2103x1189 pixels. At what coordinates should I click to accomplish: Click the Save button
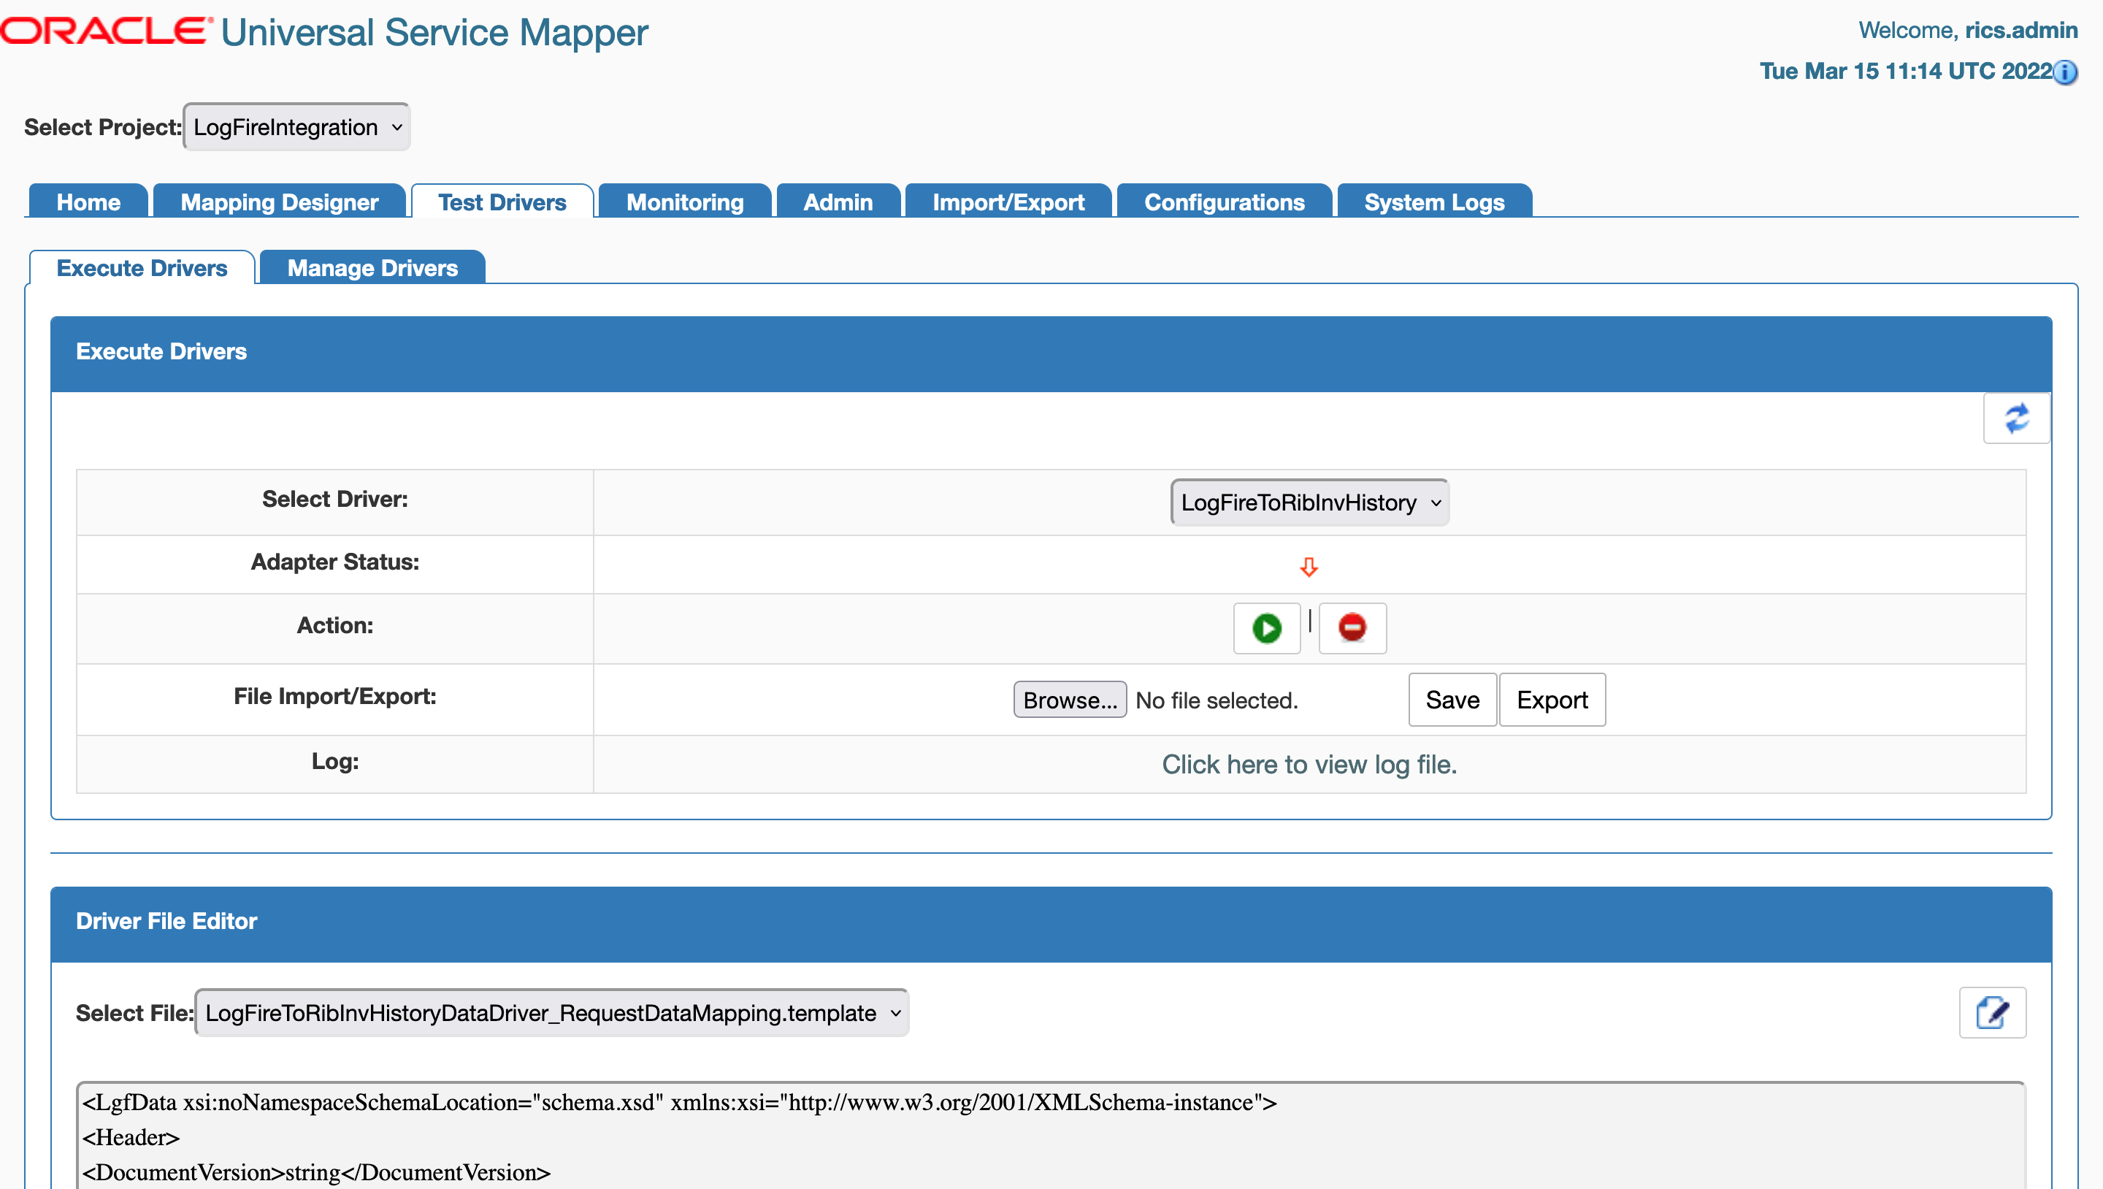pos(1452,700)
